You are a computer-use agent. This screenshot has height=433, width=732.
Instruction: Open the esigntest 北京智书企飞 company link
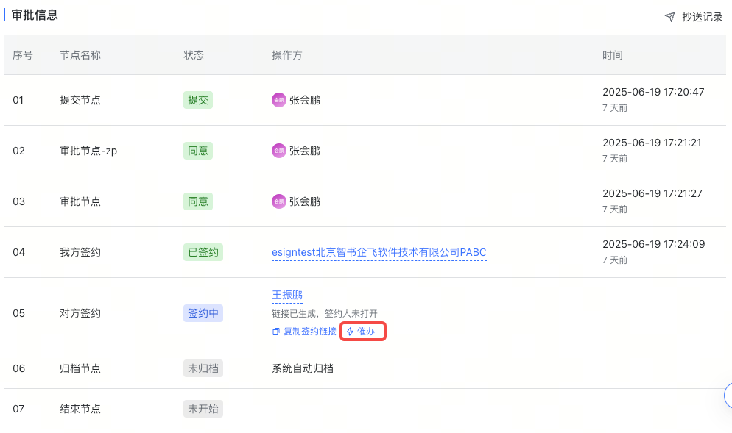379,252
